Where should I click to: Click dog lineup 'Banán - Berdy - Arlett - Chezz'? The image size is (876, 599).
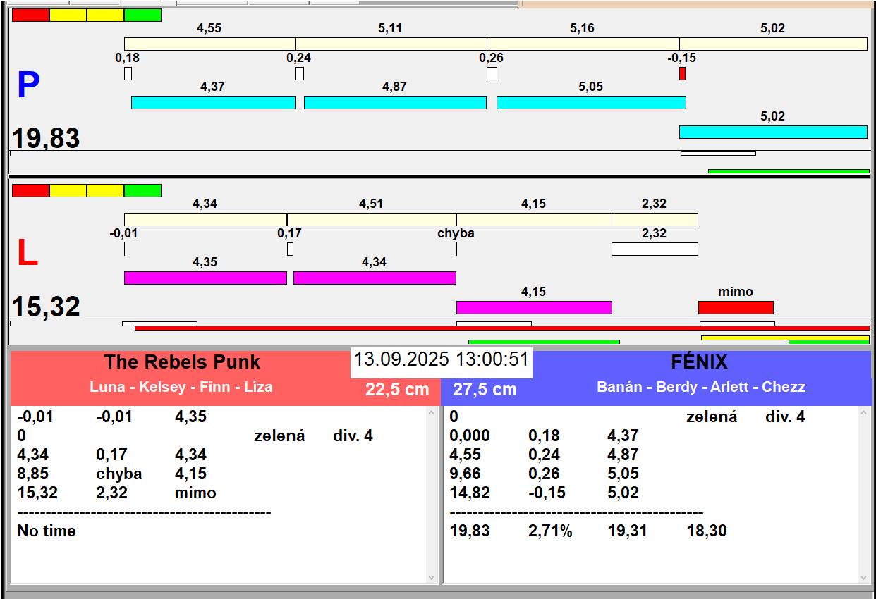point(701,387)
